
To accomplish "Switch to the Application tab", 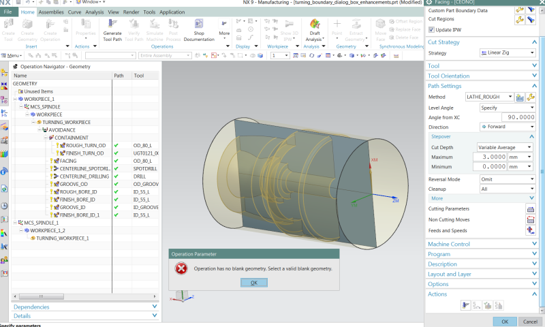I will (x=172, y=12).
